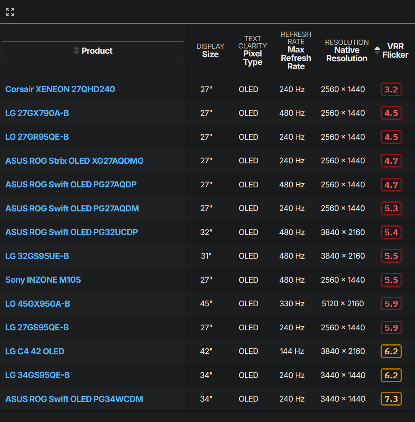Open ASUS ROG Strix OLED XG27AQDMG link
Image resolution: width=415 pixels, height=422 pixels.
[74, 161]
